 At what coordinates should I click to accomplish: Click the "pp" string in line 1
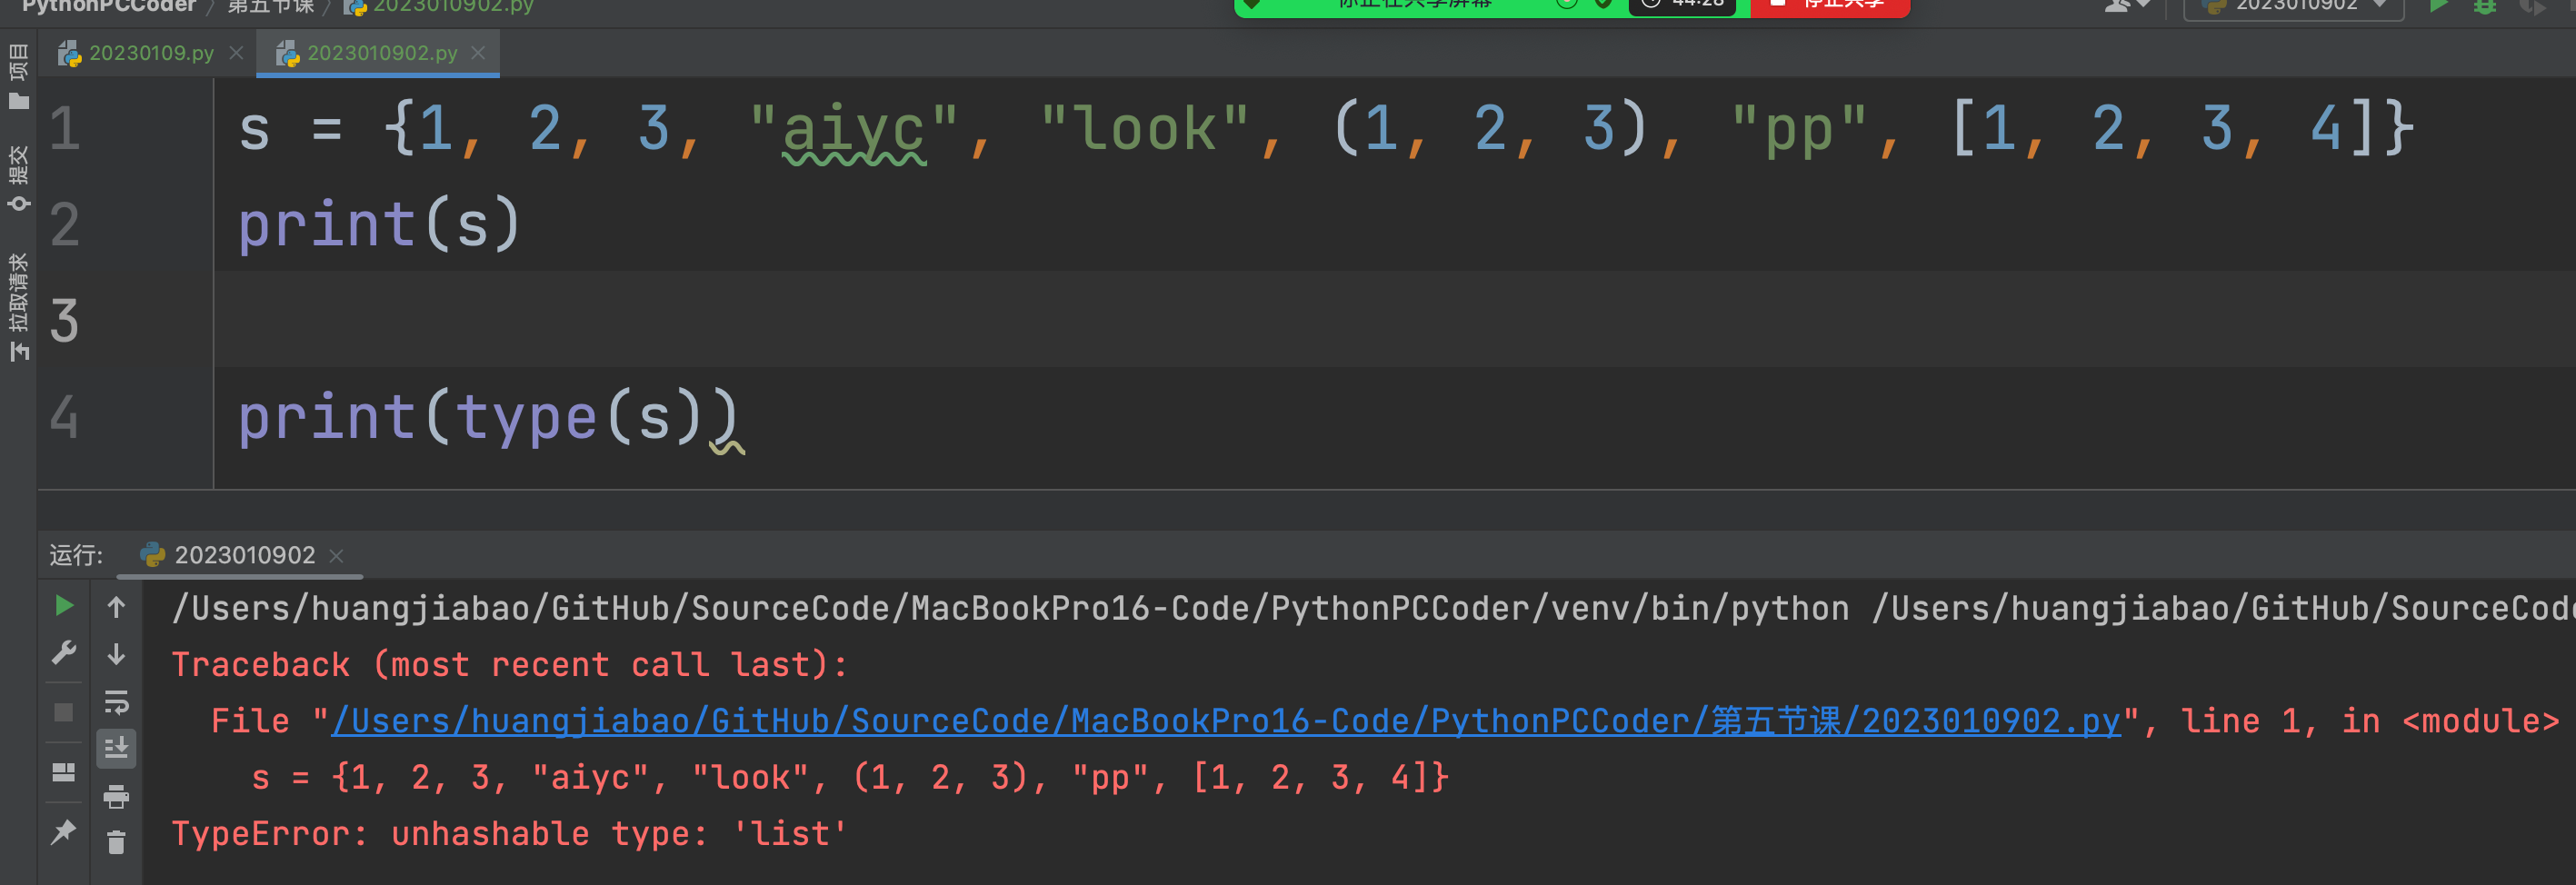[x=1799, y=130]
